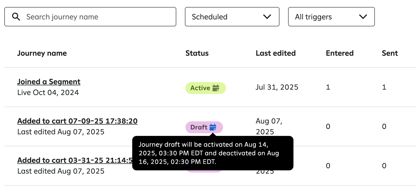Open the Joined a Segment journey
416x190 pixels.
point(49,82)
